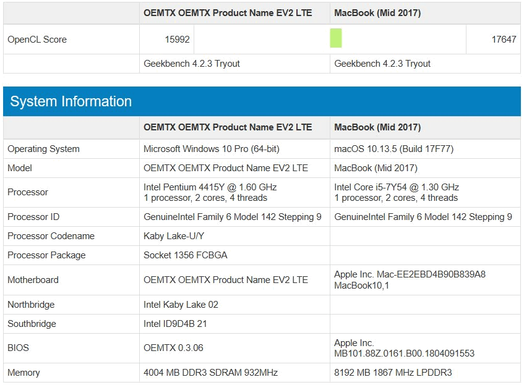Screen dimensions: 524x385
Task: Select "Intel Core i5-7Y54 @ 1.30 GHz" text
Action: click(x=397, y=187)
